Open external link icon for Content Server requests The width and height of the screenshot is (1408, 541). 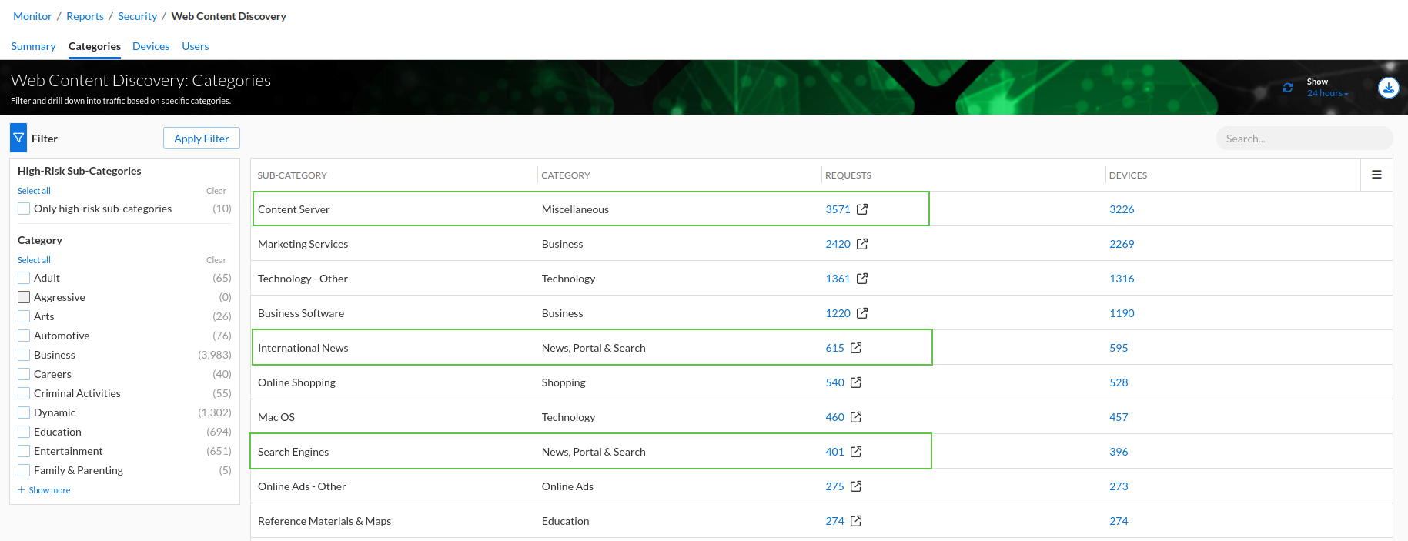click(x=862, y=209)
